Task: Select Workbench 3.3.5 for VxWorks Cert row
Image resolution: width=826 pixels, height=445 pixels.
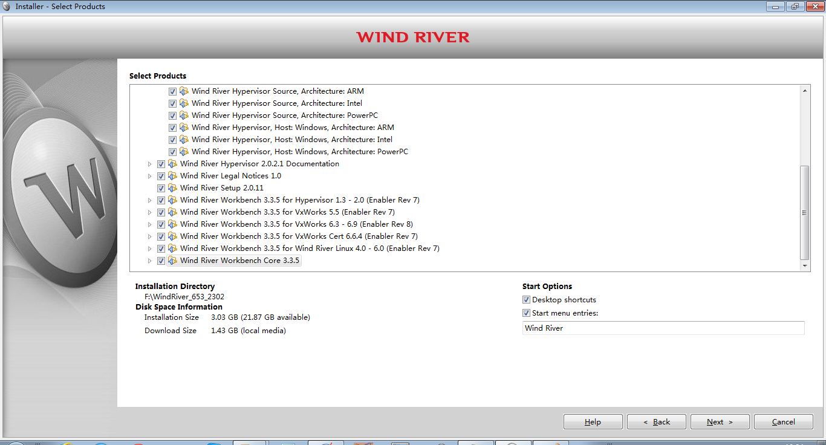Action: (x=299, y=236)
